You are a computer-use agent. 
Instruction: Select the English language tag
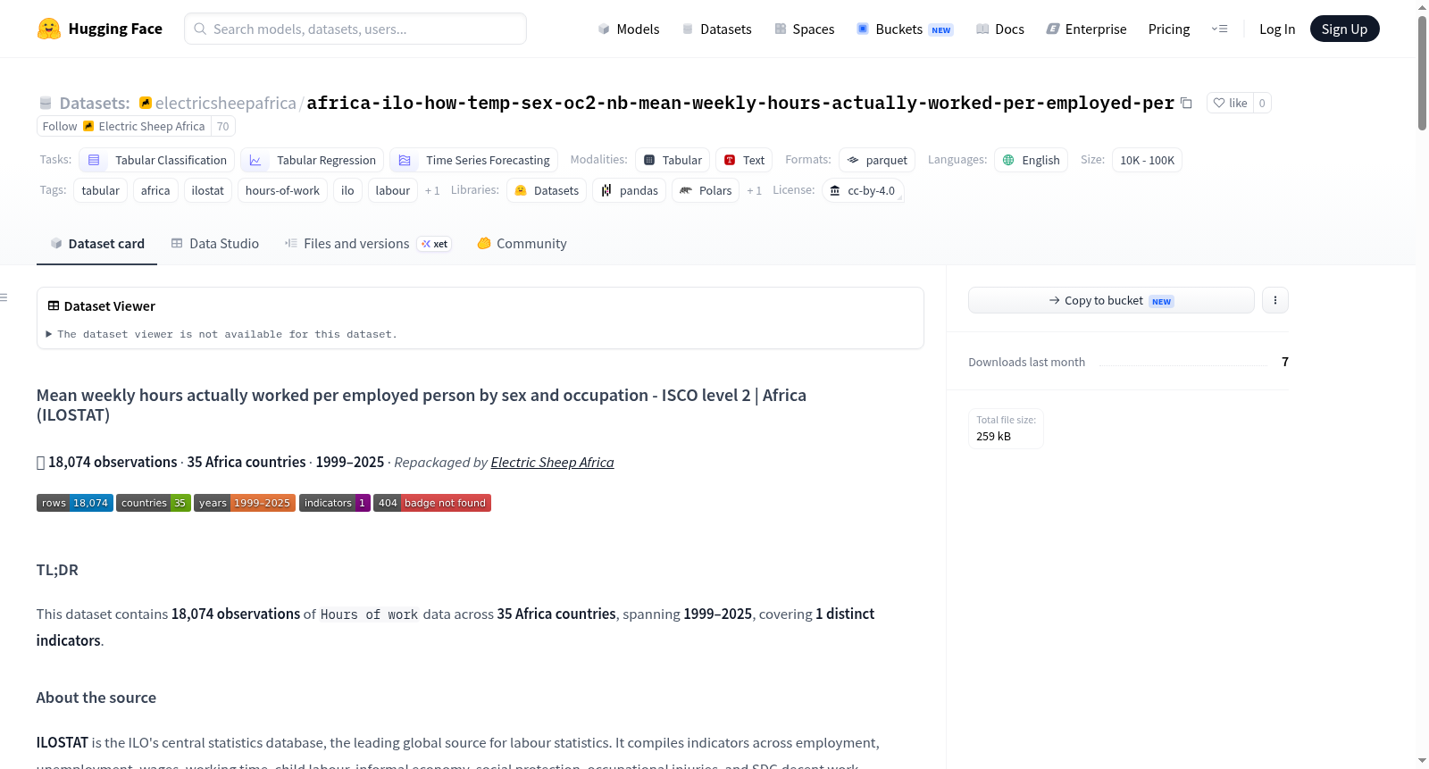(1031, 160)
